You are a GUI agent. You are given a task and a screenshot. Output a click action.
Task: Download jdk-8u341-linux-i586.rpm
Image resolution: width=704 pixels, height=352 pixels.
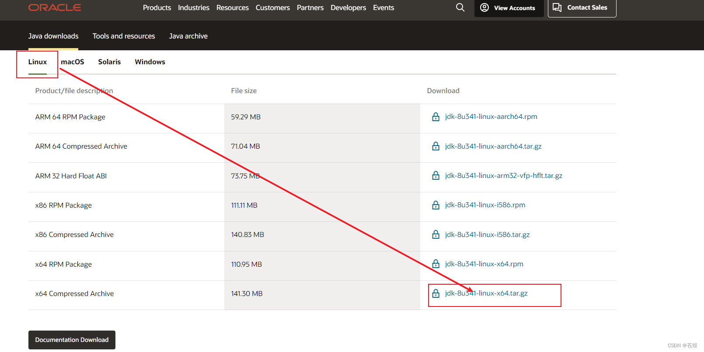485,205
